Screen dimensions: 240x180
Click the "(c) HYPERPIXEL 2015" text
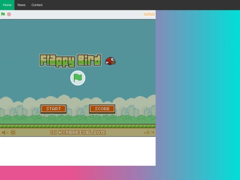(x=78, y=132)
